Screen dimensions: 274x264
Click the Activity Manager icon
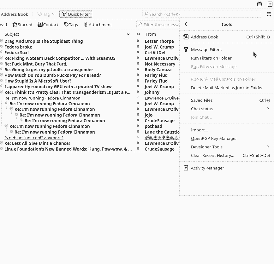(x=186, y=168)
